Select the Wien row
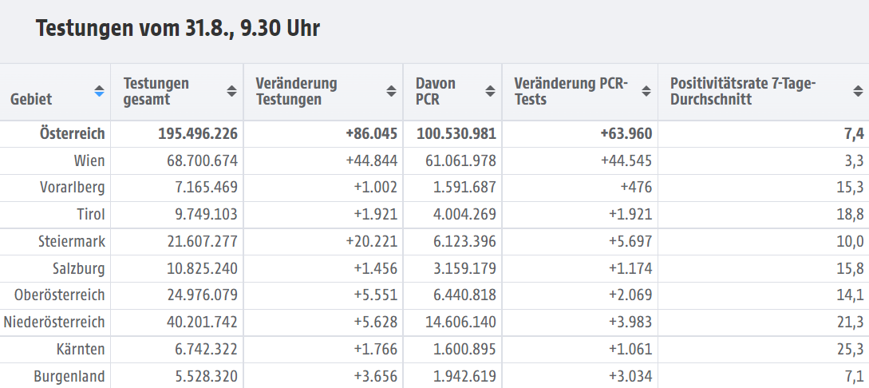 (x=434, y=160)
